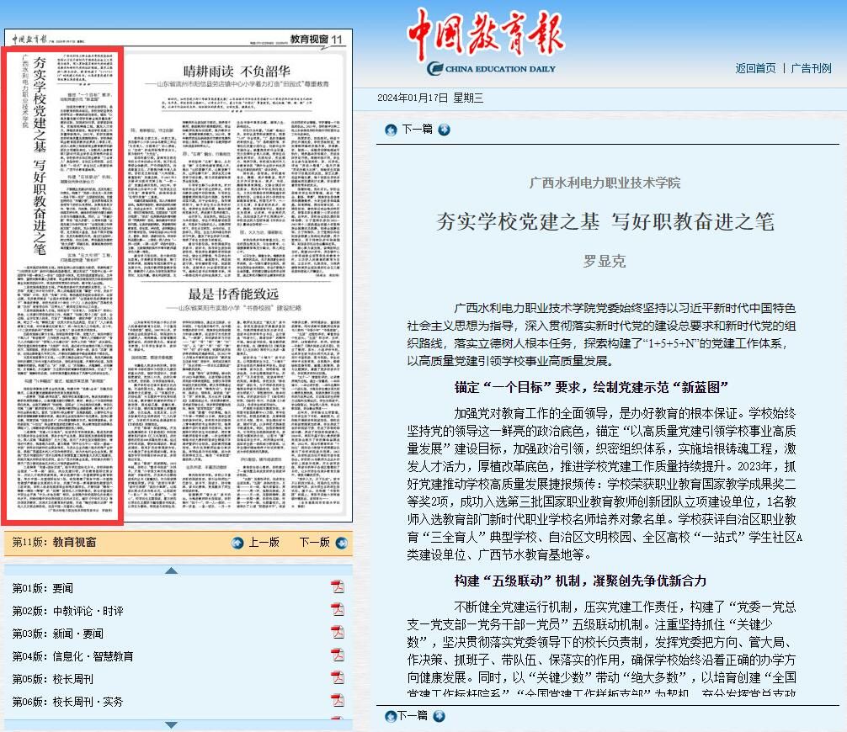Viewport: 847px width, 732px height.
Task: Click 广西水利电力职业技术学院 above article title
Action: point(605,183)
